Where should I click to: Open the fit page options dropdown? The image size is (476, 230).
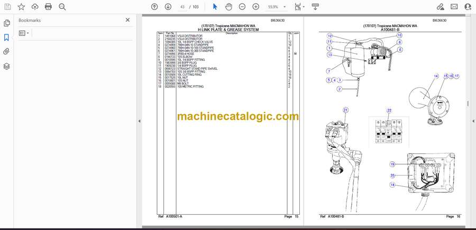pos(299,7)
